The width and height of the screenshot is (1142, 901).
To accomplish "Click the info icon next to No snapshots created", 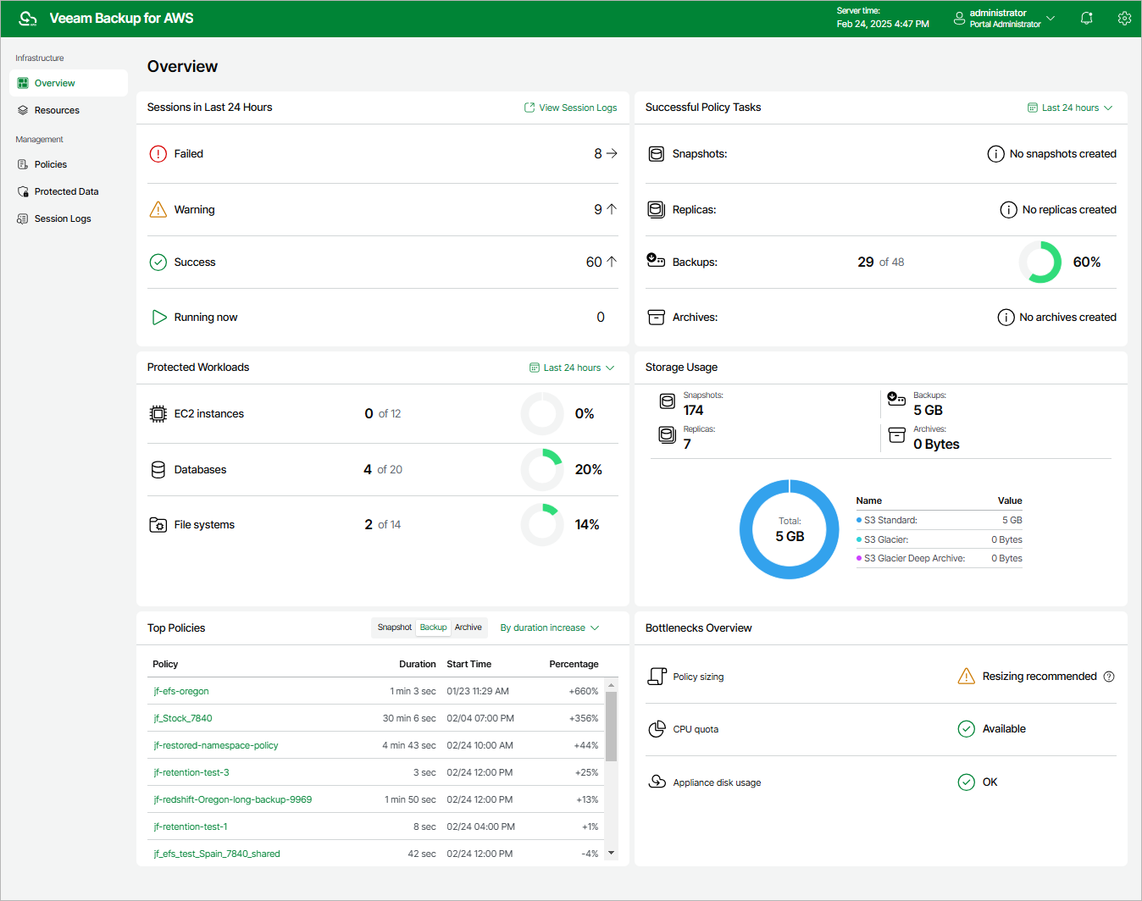I will coord(995,154).
